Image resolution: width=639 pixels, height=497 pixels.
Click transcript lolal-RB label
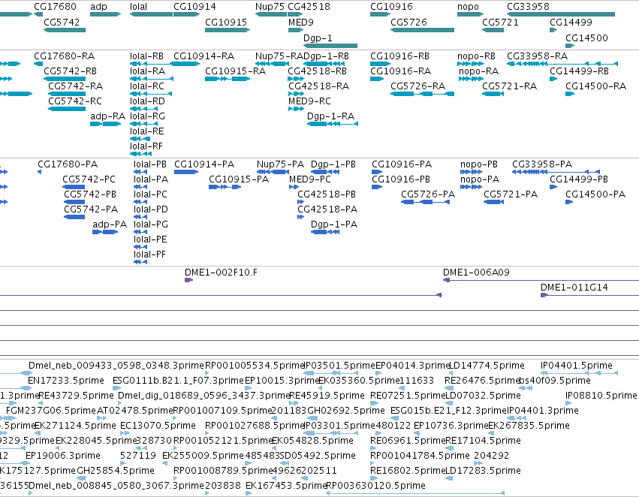click(x=146, y=56)
